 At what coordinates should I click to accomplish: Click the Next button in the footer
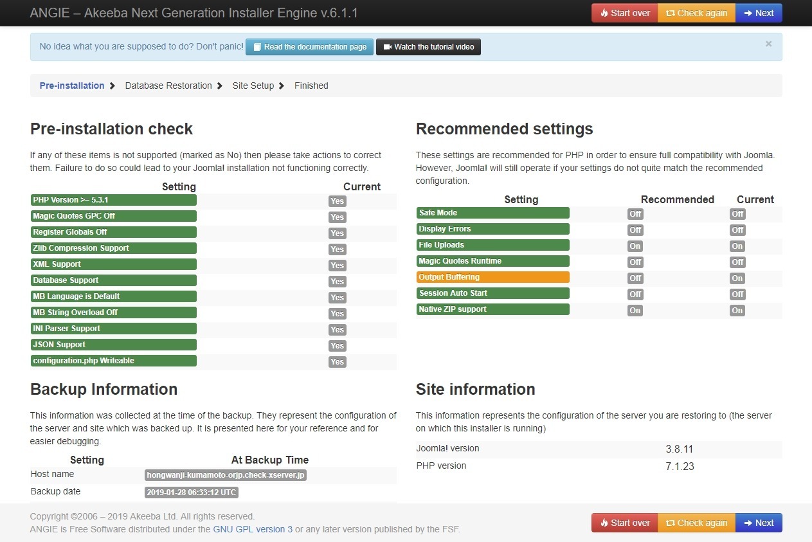tap(759, 523)
